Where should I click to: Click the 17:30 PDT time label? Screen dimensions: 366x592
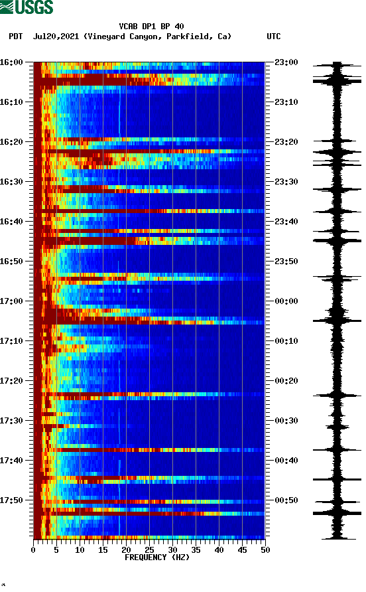coord(12,421)
